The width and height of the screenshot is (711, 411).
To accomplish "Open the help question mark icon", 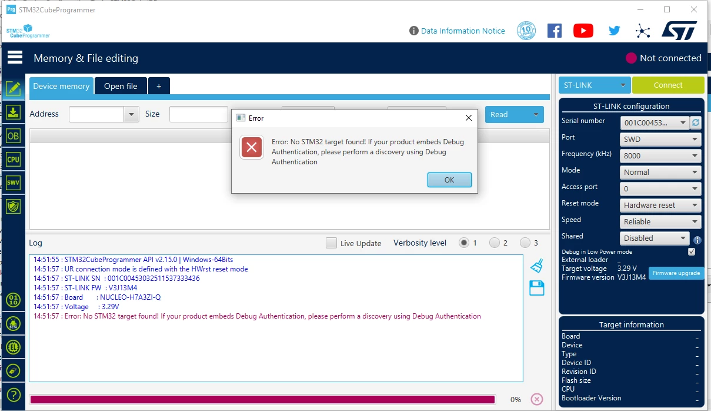I will pyautogui.click(x=13, y=395).
